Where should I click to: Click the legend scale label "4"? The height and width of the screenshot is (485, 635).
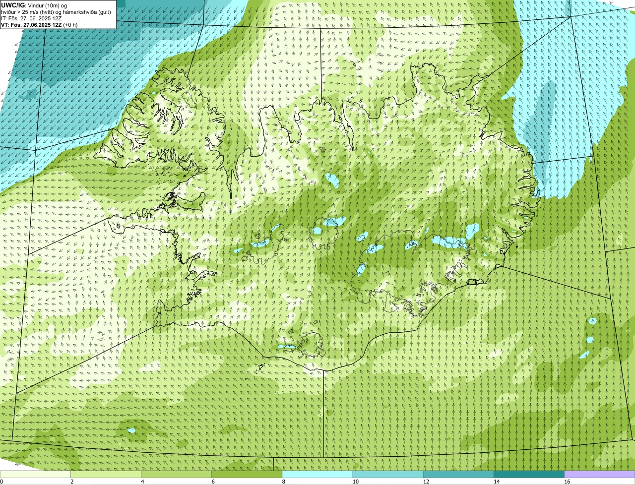[142, 482]
